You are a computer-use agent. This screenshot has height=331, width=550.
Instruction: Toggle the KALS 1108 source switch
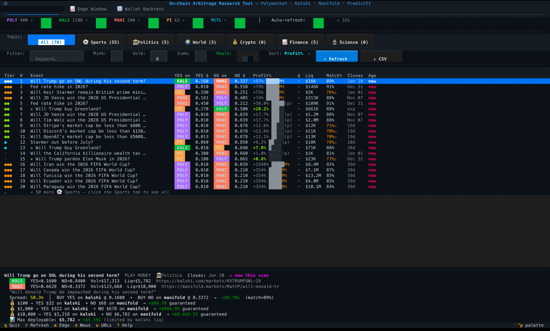tap(101, 23)
